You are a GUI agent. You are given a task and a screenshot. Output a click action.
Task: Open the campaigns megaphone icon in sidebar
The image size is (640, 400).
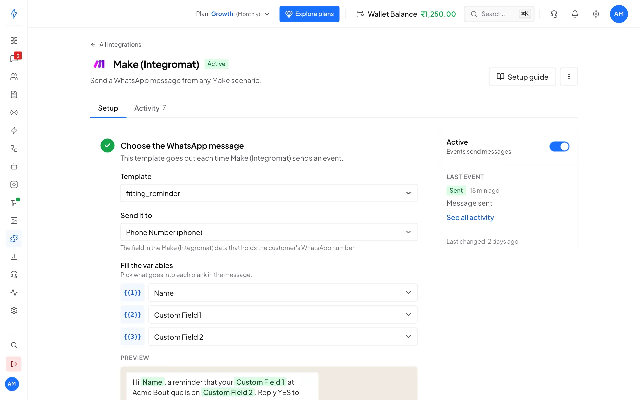click(14, 203)
